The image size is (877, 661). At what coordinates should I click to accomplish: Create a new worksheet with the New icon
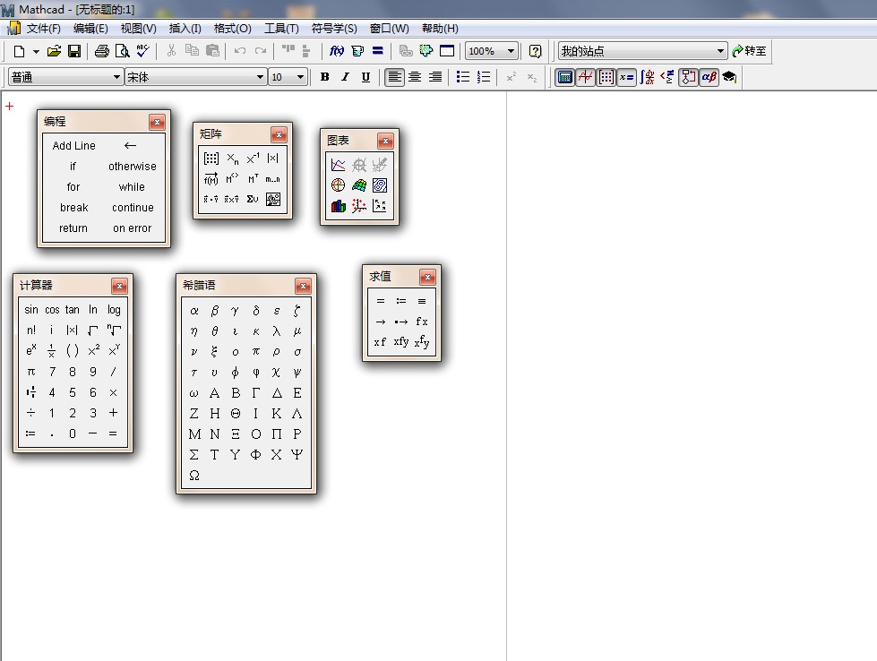coord(19,51)
